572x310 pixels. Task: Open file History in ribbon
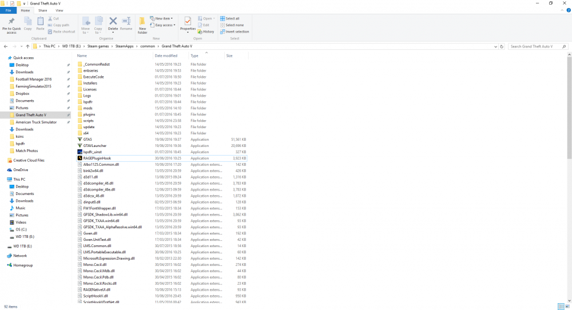pyautogui.click(x=206, y=31)
